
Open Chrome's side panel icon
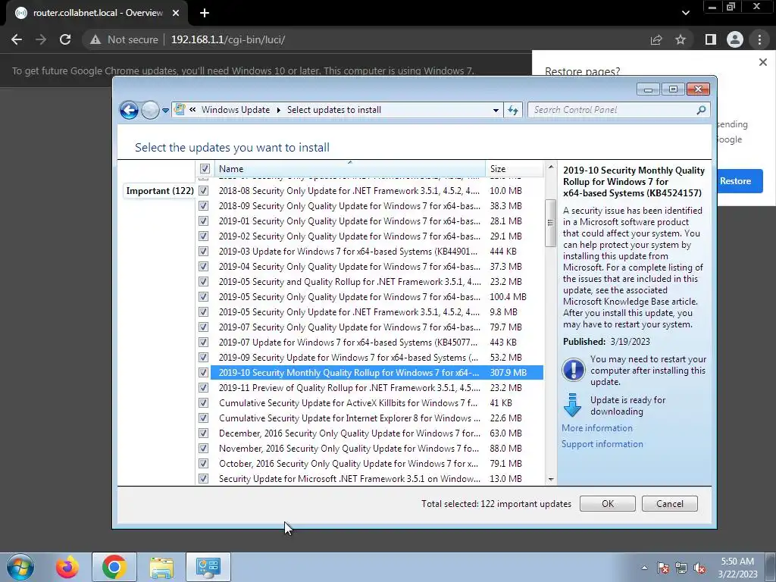tap(711, 39)
